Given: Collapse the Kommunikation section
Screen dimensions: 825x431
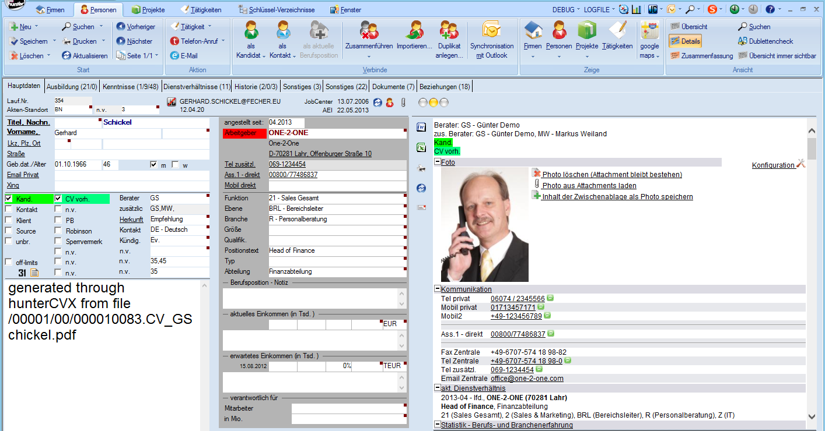Looking at the screenshot, I should pos(437,289).
